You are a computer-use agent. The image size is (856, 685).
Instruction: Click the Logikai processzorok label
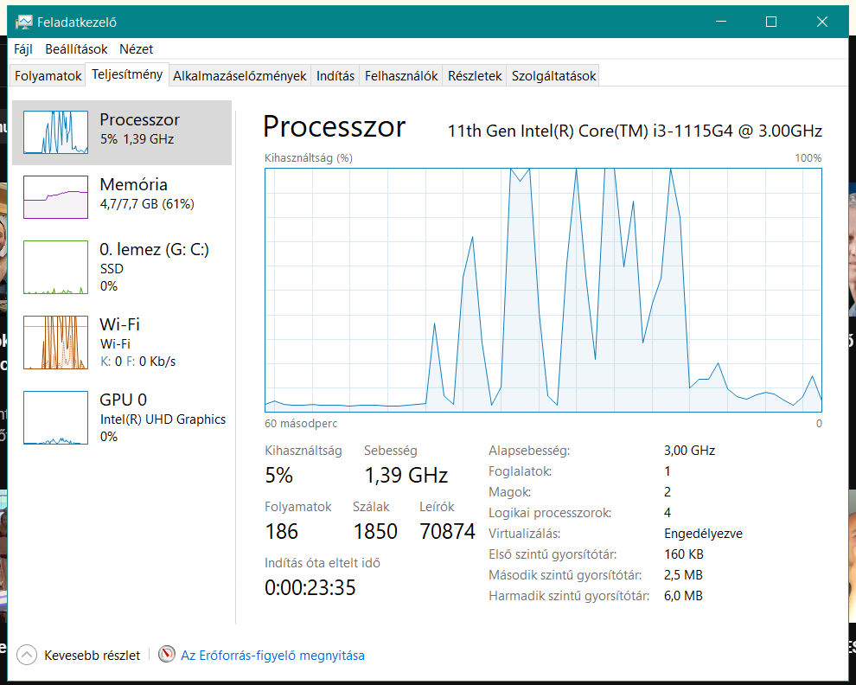coord(550,513)
